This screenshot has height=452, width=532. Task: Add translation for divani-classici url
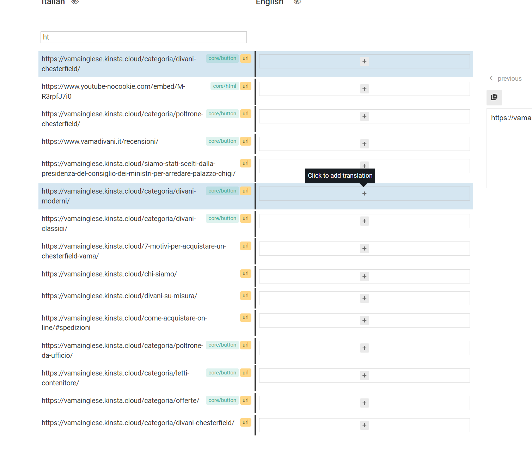coord(365,221)
